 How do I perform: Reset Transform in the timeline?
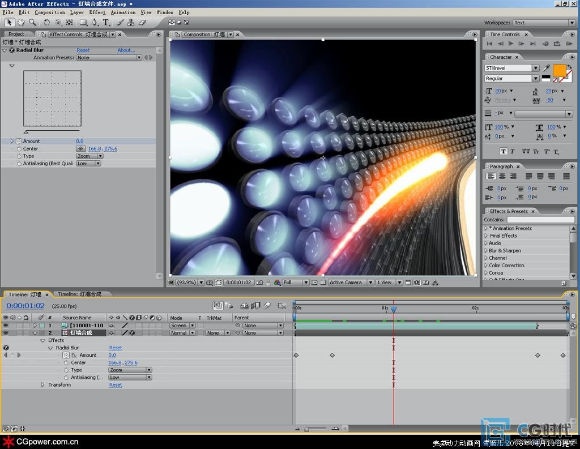(116, 385)
